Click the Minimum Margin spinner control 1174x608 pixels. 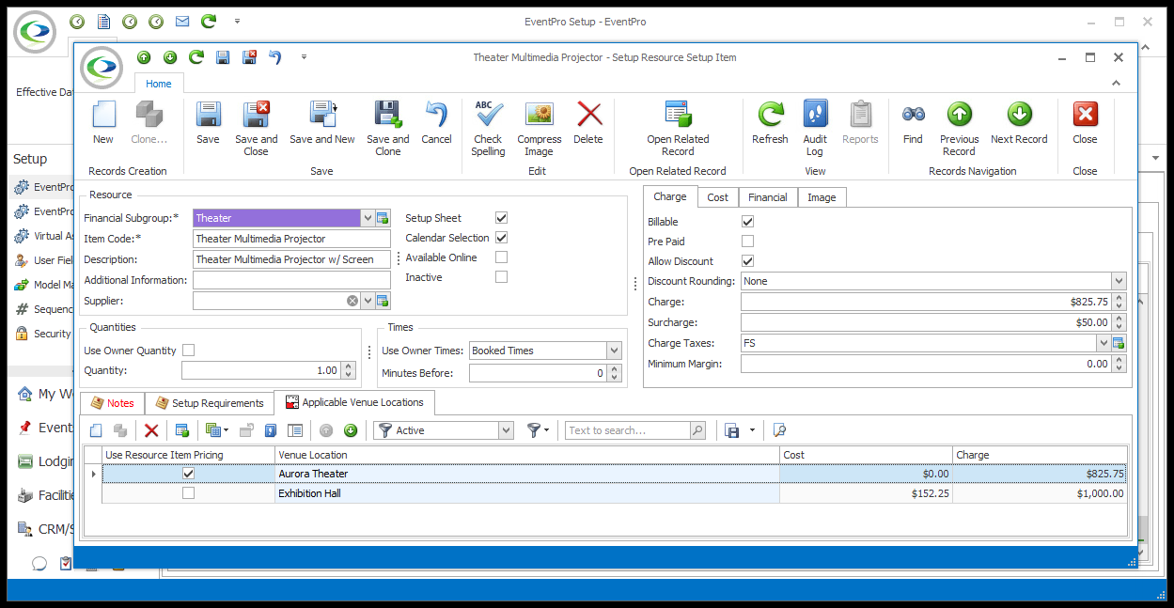(1119, 364)
